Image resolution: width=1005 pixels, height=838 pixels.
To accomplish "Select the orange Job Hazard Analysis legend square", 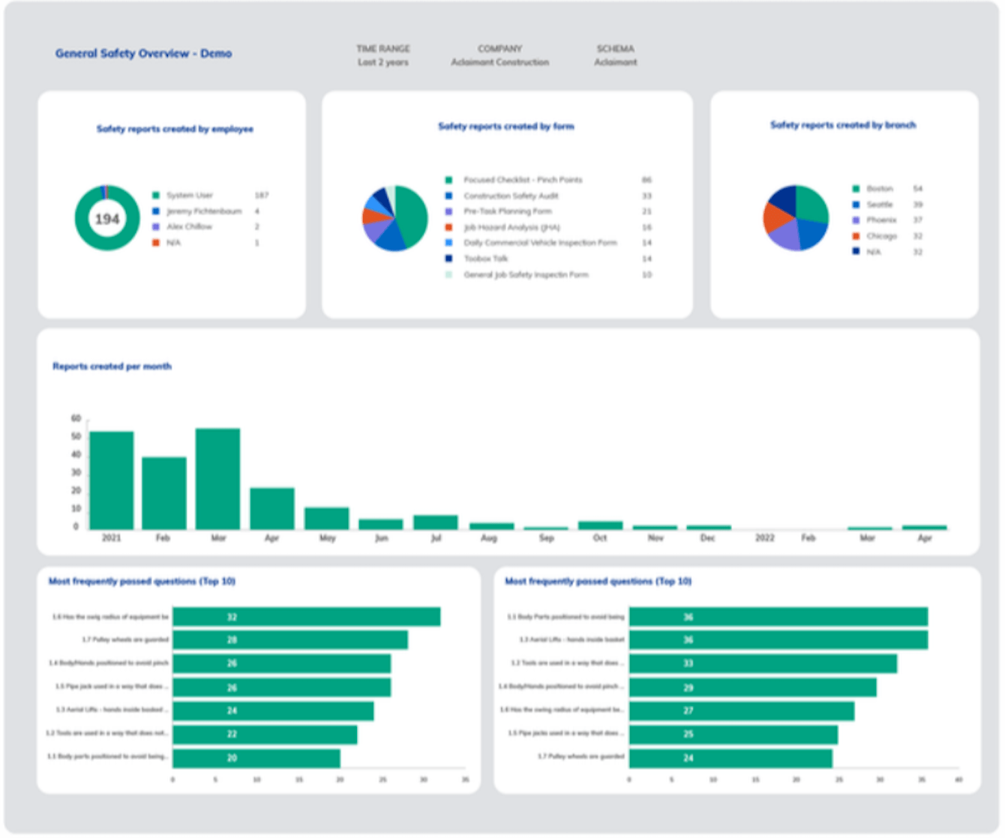I will point(448,227).
